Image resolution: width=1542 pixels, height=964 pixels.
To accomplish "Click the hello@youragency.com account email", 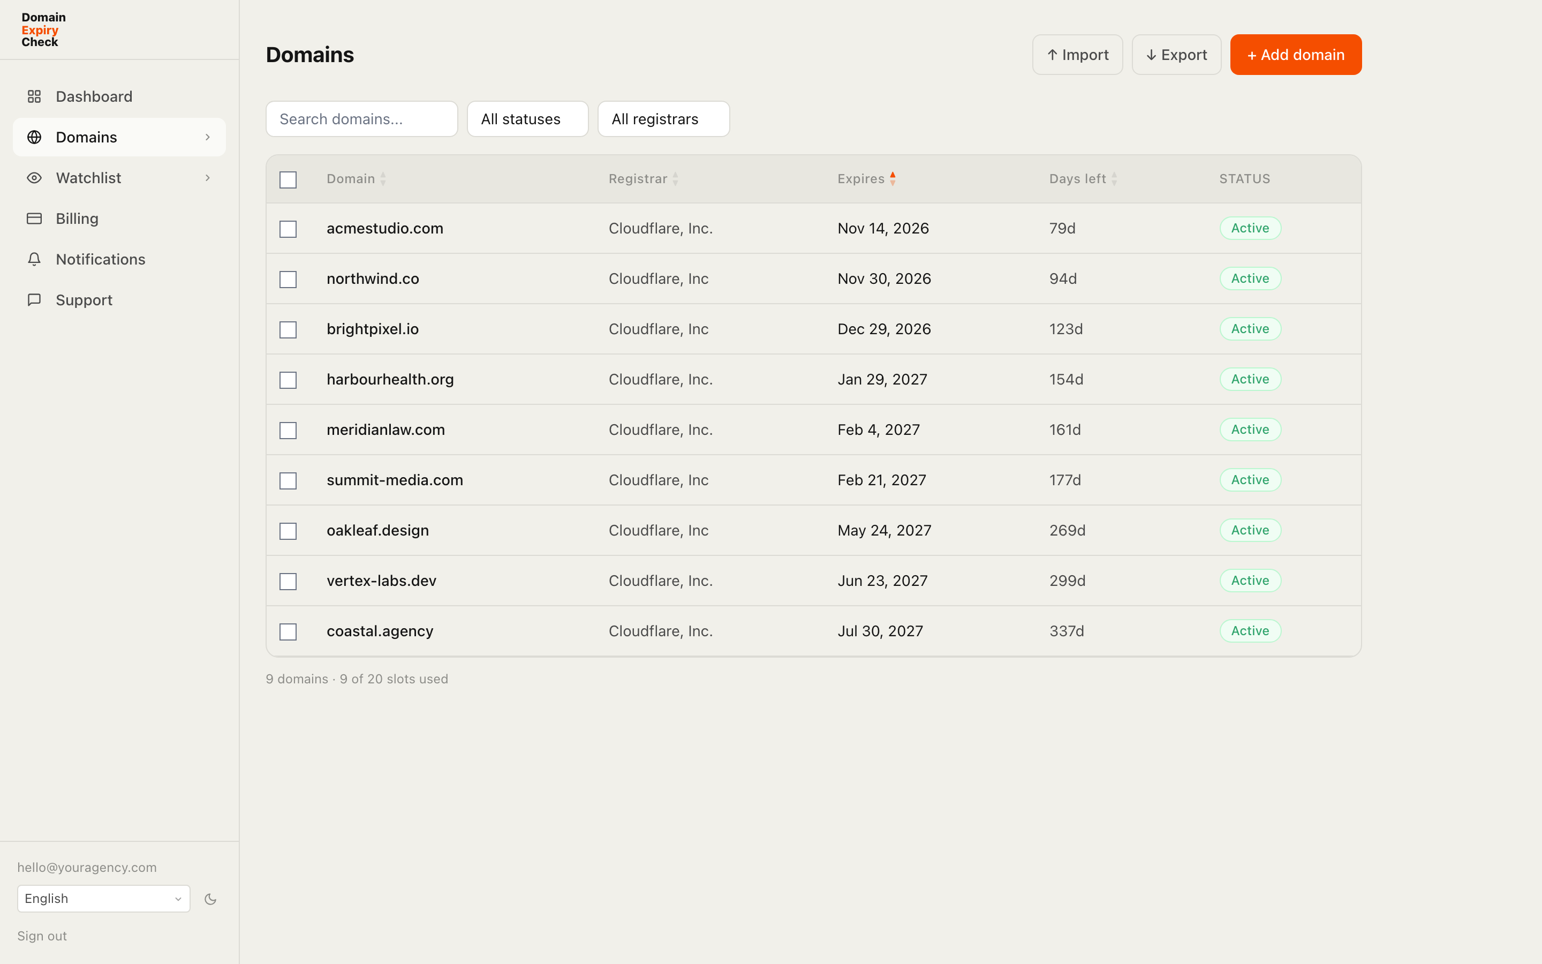I will coord(87,867).
